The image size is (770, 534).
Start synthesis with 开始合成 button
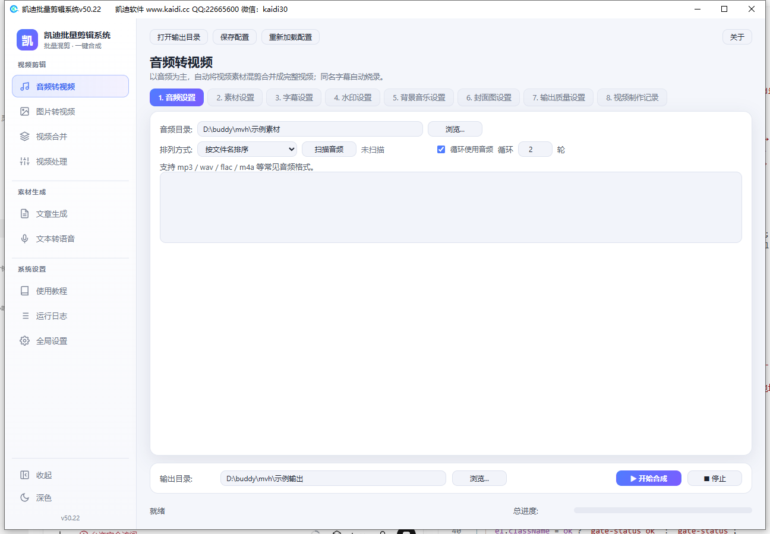point(649,478)
